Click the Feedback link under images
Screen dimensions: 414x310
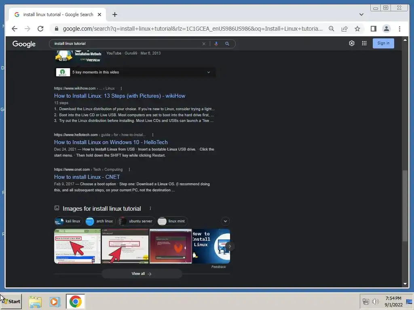219,267
